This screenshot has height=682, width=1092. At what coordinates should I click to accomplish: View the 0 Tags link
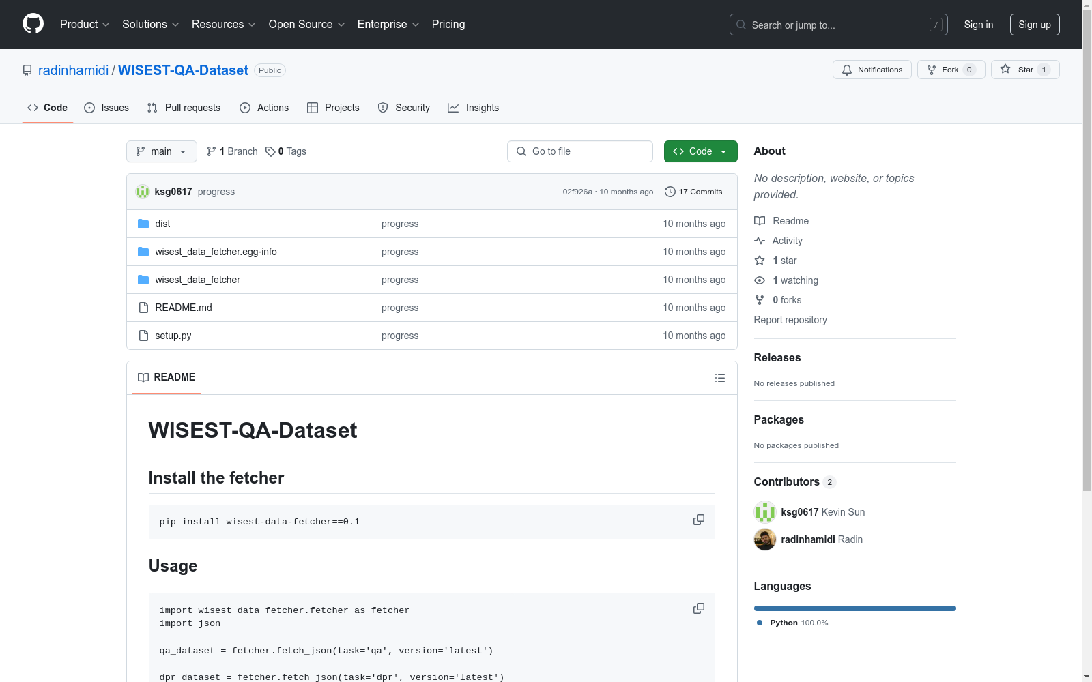(286, 151)
